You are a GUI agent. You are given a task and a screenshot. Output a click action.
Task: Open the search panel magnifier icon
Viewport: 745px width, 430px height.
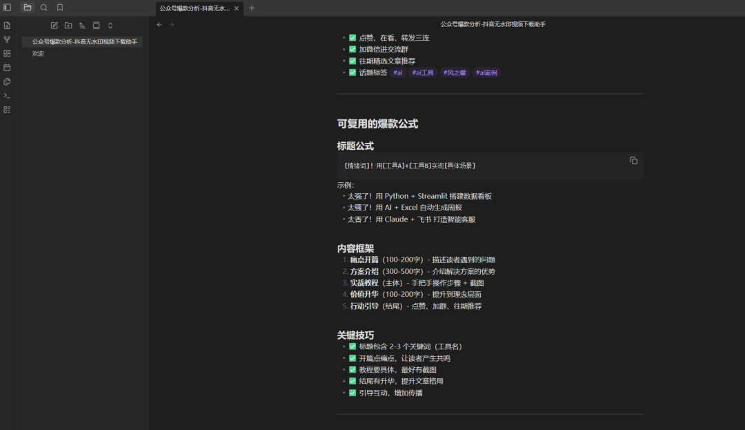43,8
